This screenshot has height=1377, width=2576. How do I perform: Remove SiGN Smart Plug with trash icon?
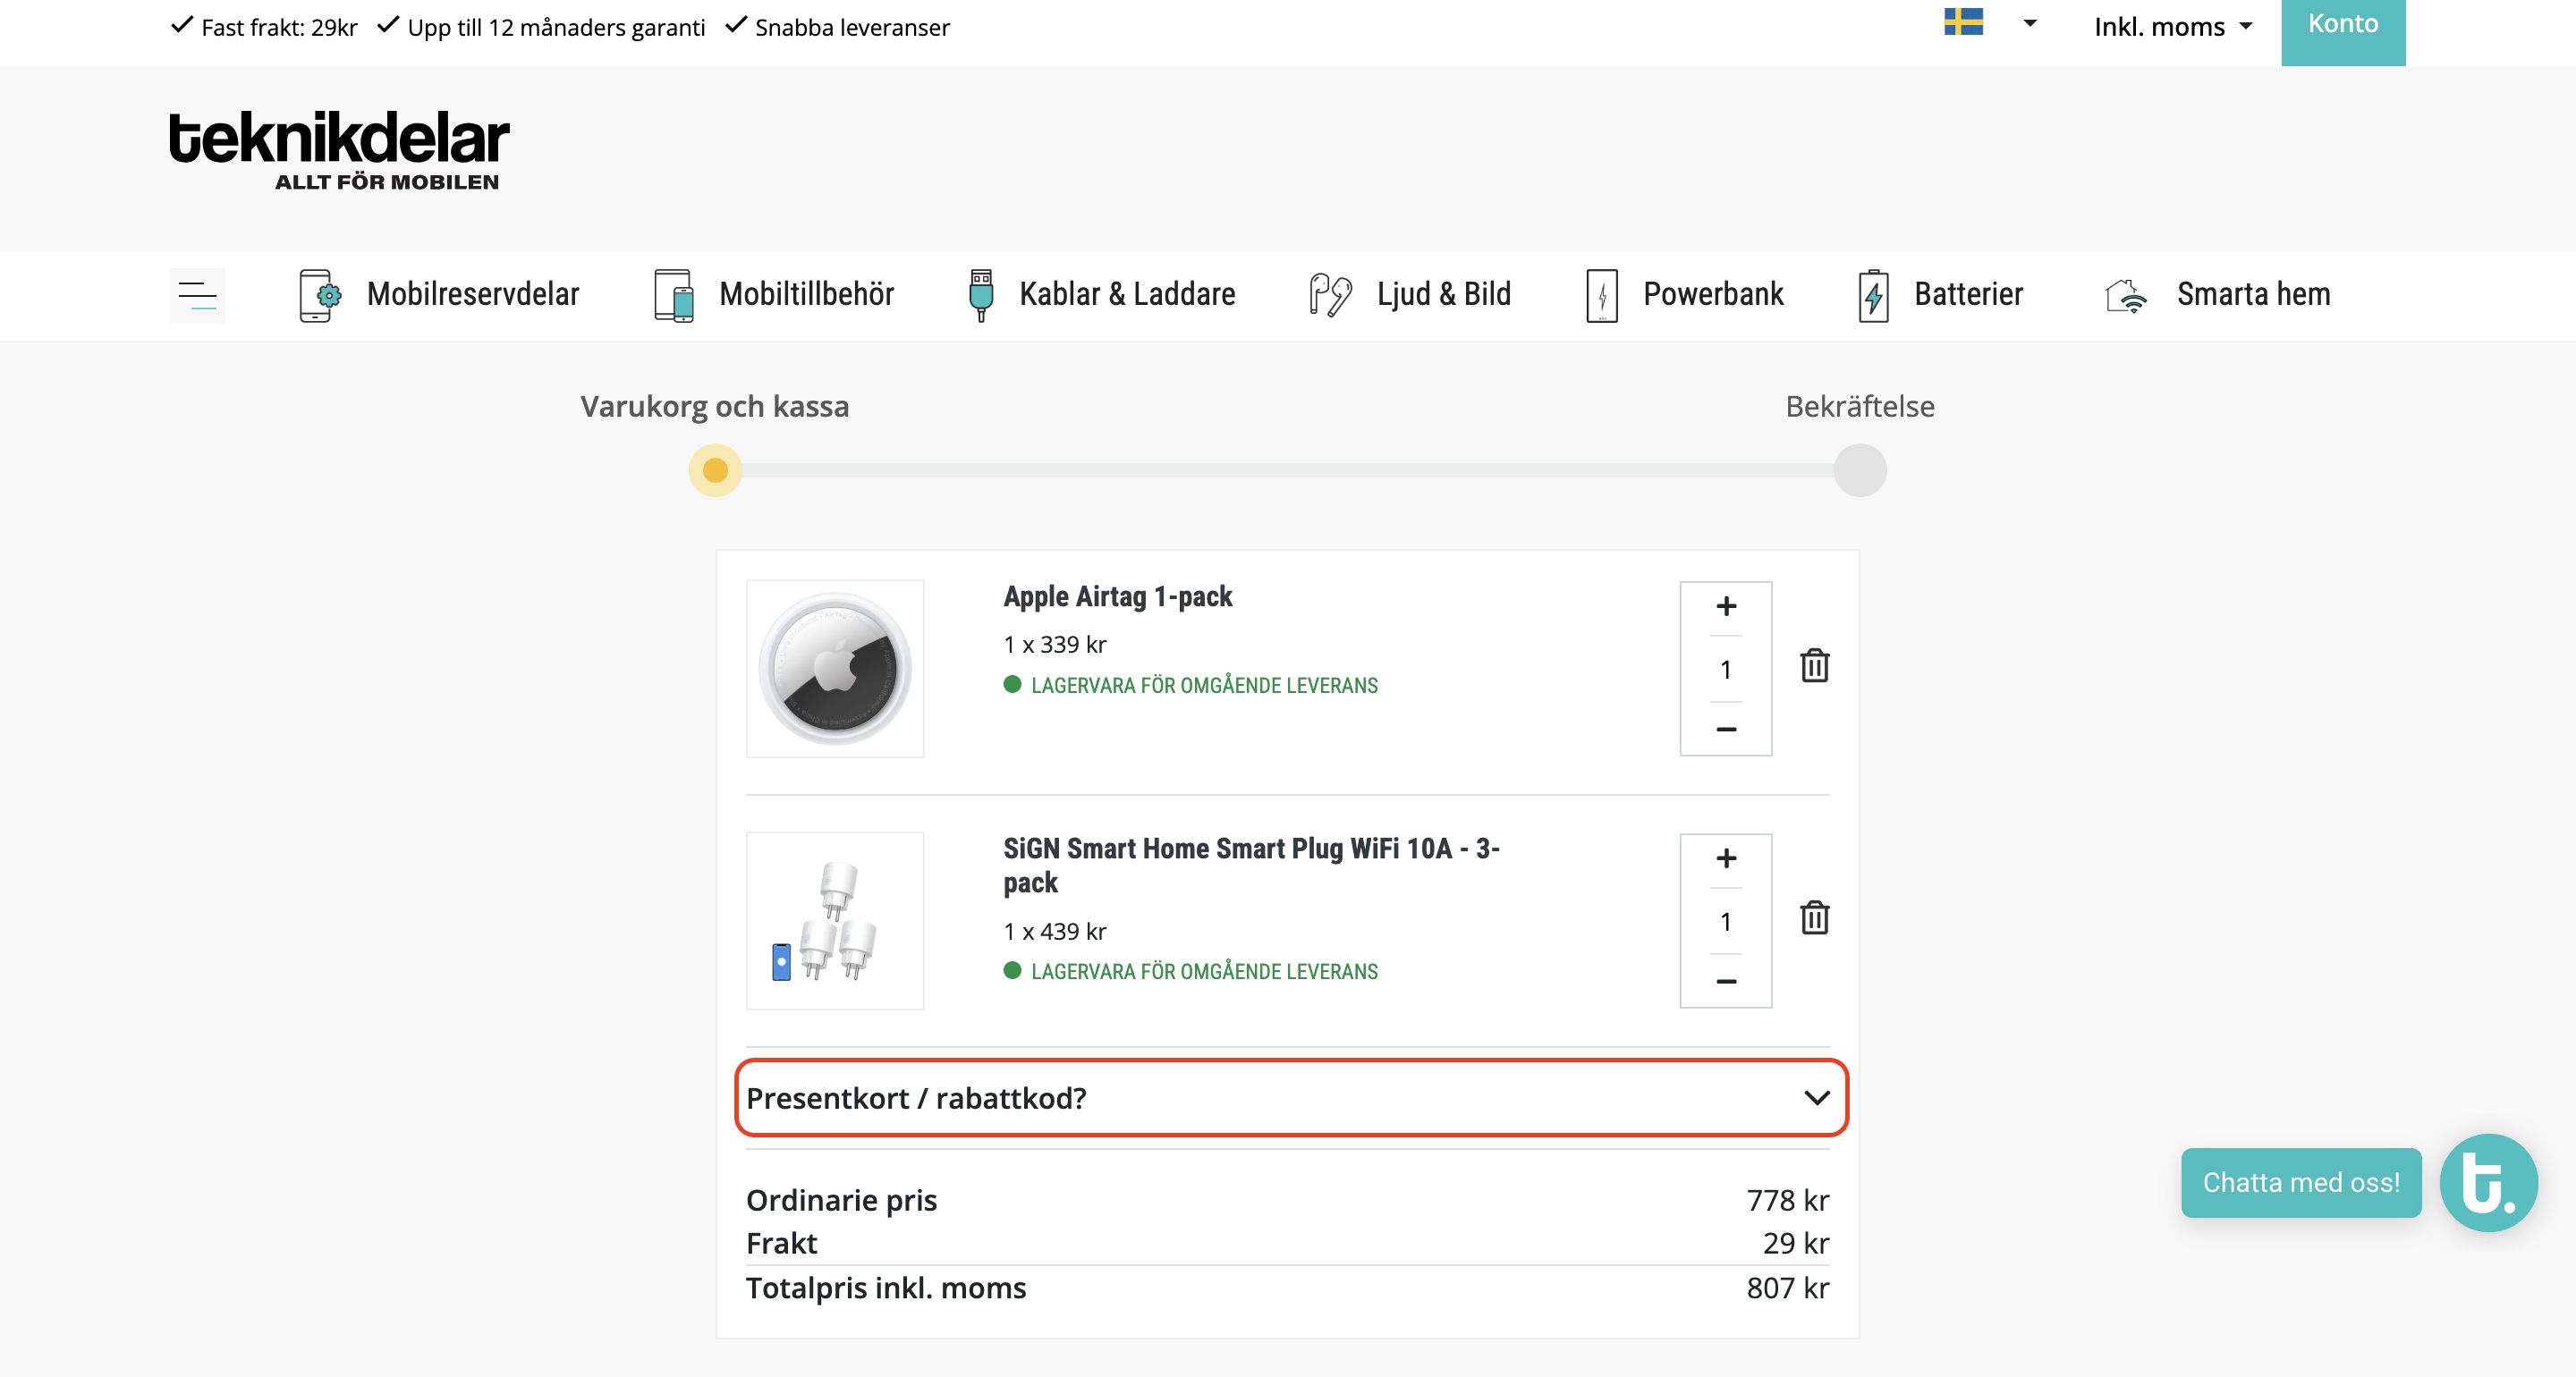click(1814, 918)
